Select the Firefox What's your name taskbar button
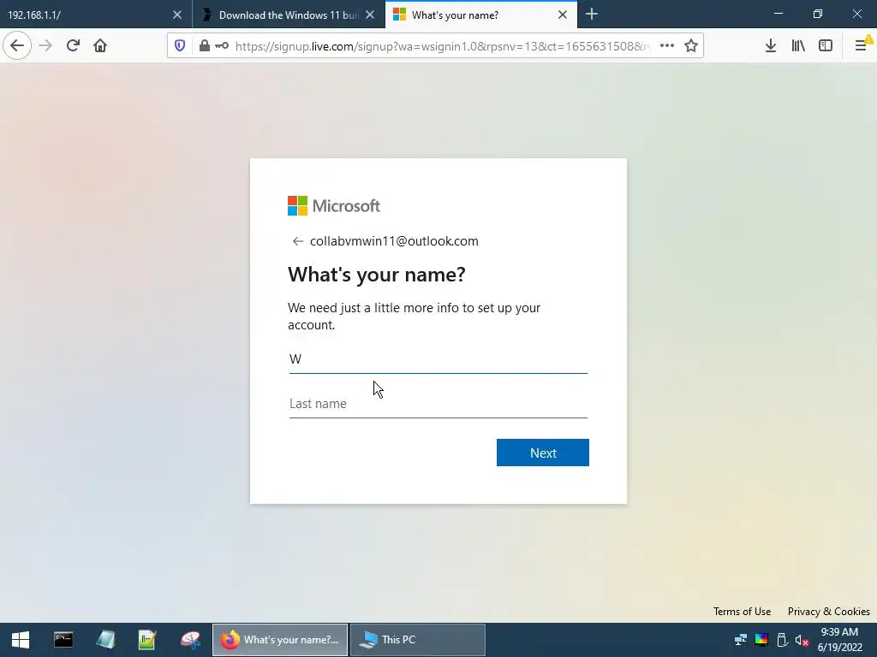Image resolution: width=877 pixels, height=657 pixels. (280, 640)
